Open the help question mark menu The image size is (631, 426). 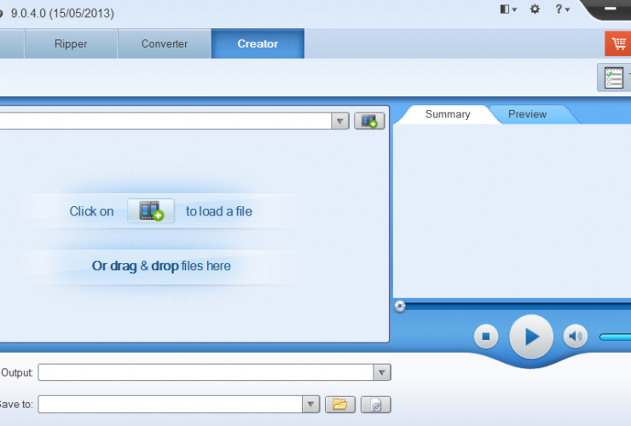(x=562, y=9)
